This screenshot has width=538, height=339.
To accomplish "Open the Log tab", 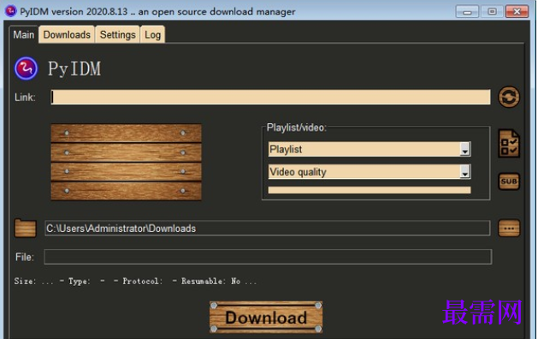I will click(x=153, y=35).
